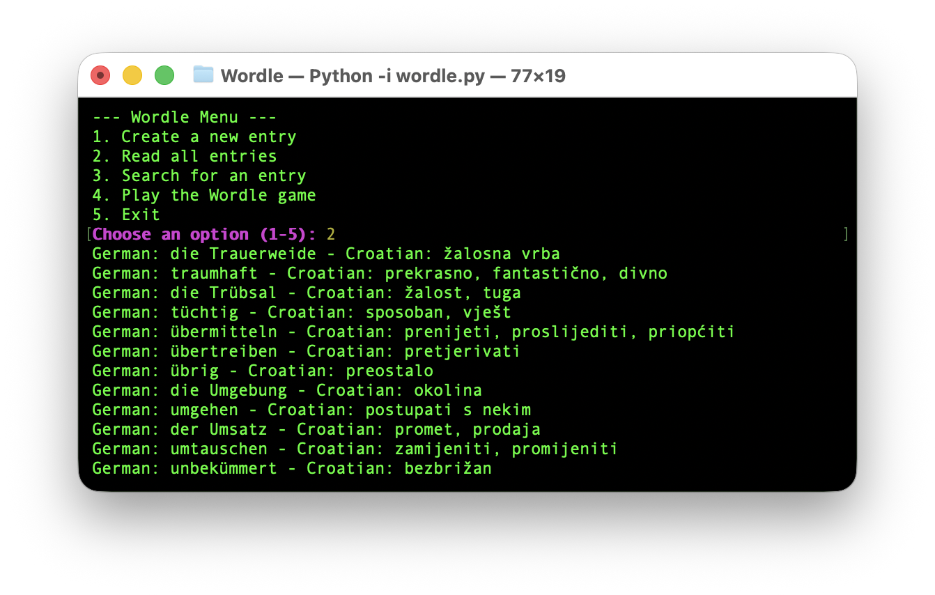Click menu line '2. Read all entries'

(185, 156)
